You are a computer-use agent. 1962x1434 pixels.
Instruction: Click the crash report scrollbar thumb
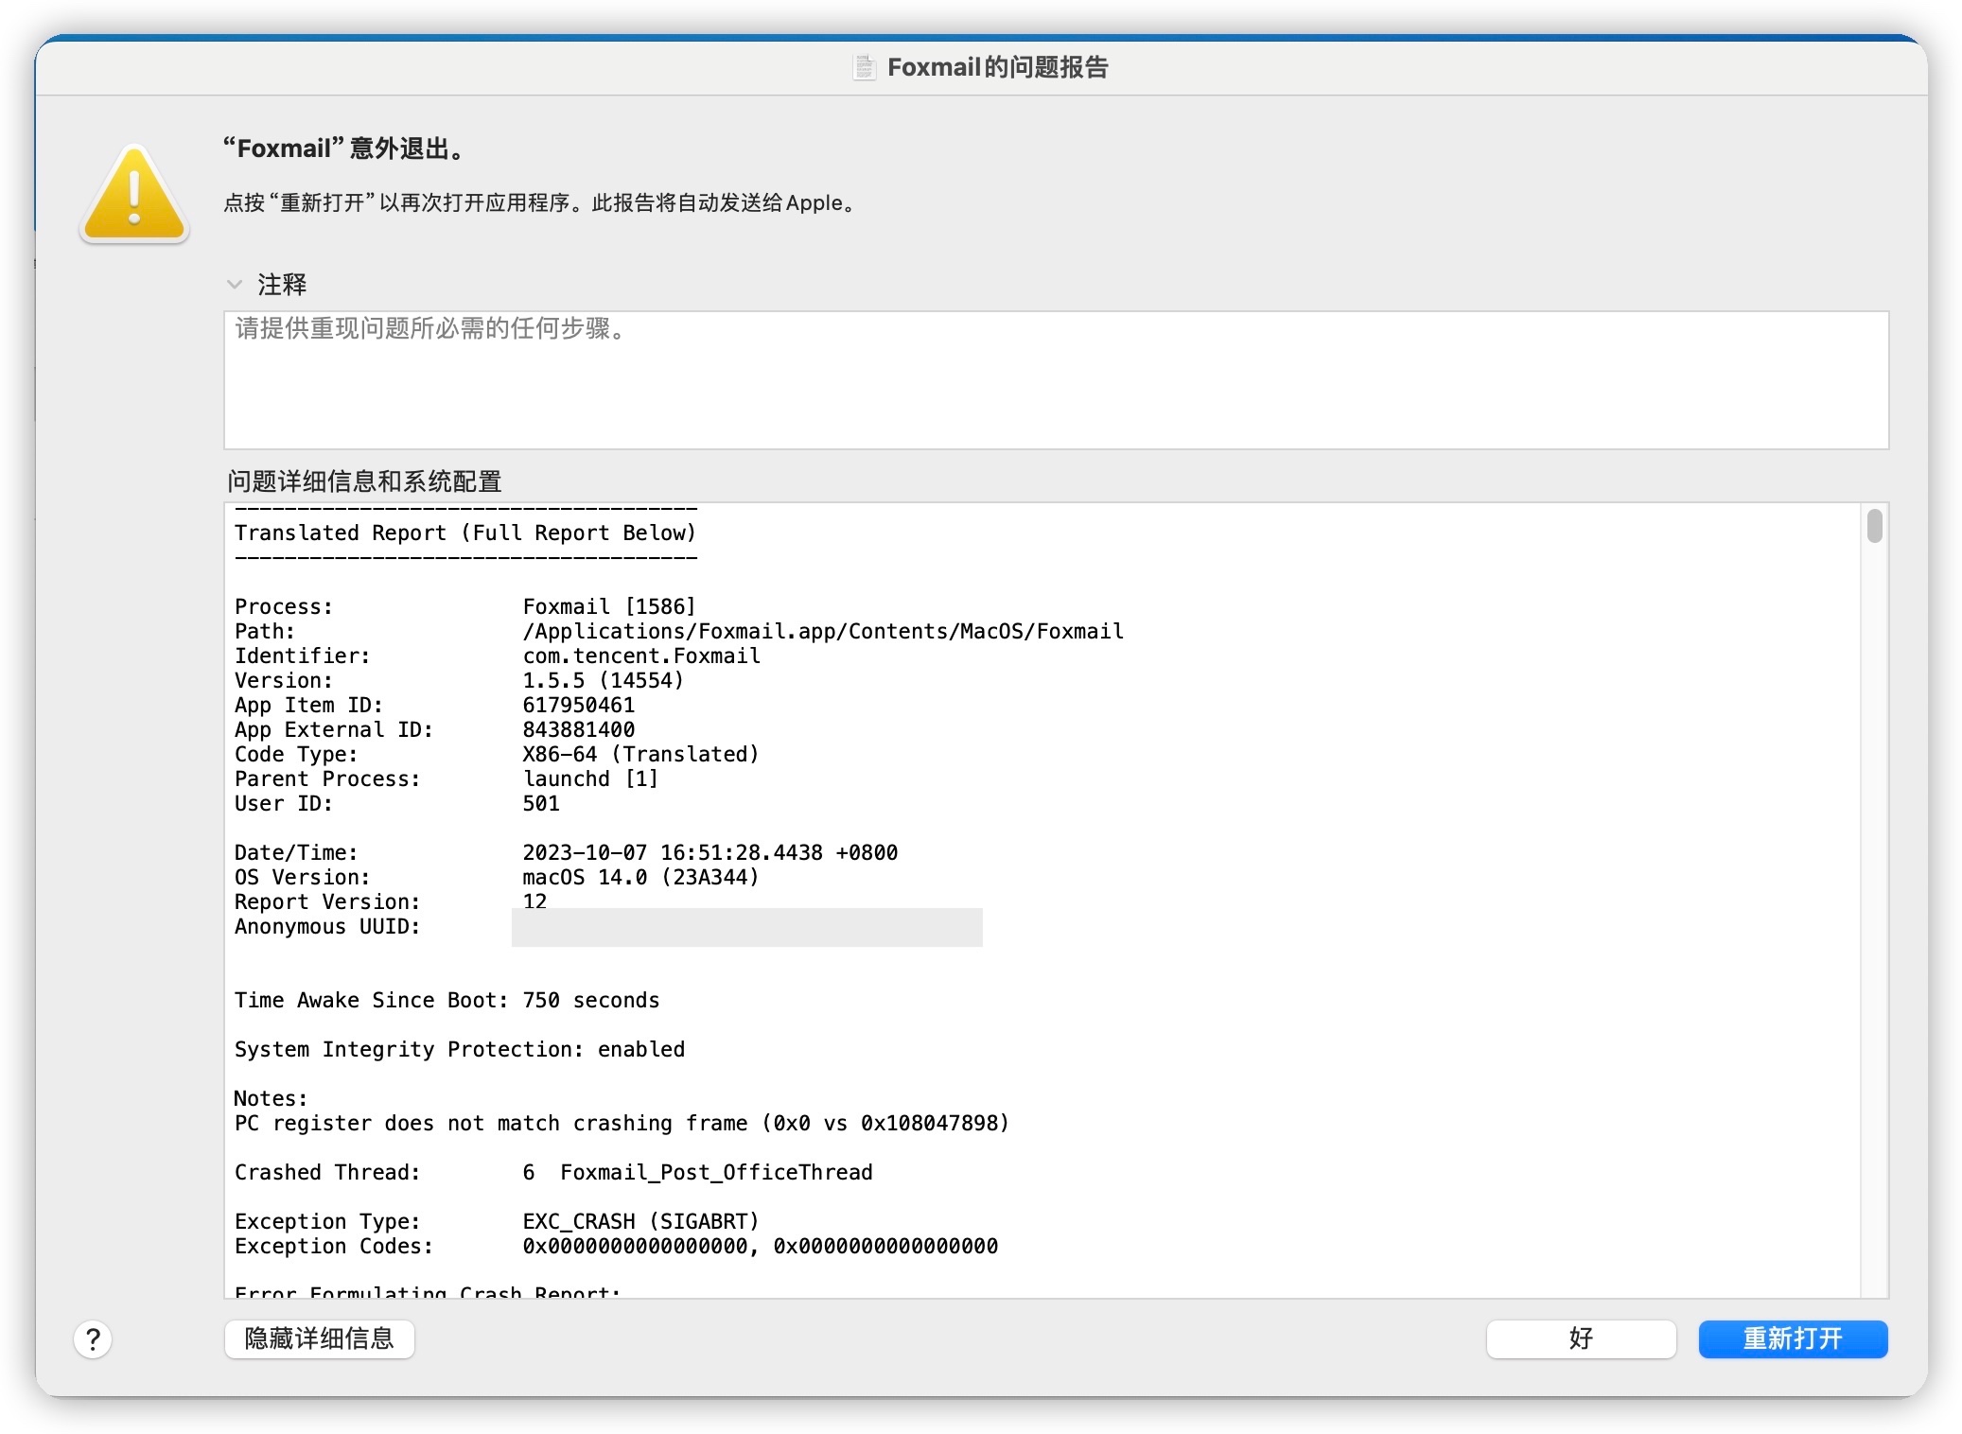pos(1874,526)
